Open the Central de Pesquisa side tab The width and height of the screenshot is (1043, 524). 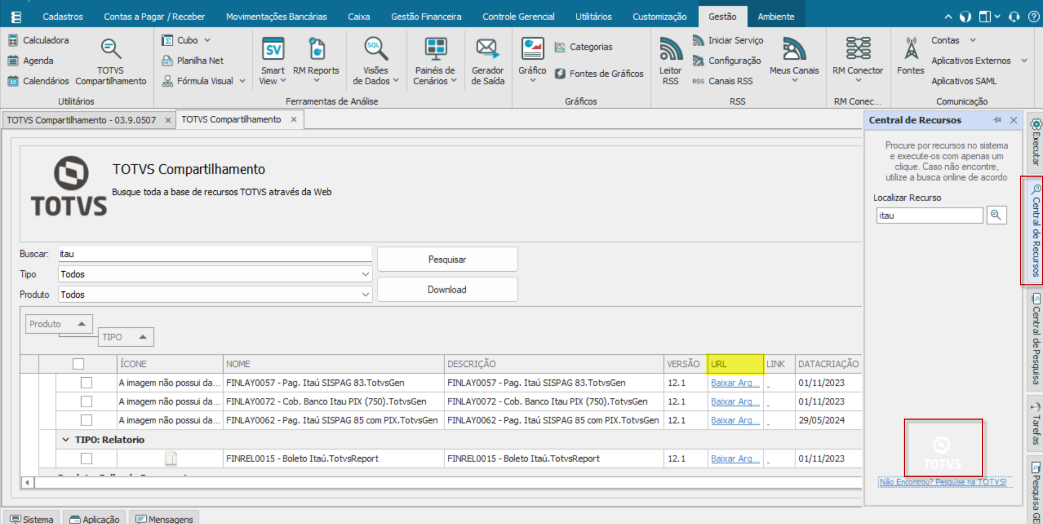click(x=1035, y=339)
